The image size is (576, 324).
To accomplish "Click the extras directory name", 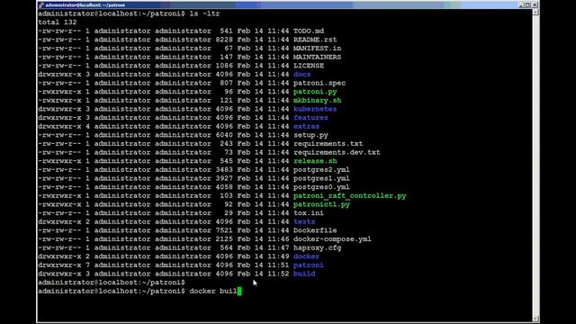I will tap(306, 127).
